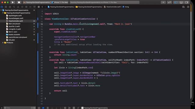Open the PassingJSonDataProgrammaticly scheme selector
The height and width of the screenshot is (109, 195).
37,2
